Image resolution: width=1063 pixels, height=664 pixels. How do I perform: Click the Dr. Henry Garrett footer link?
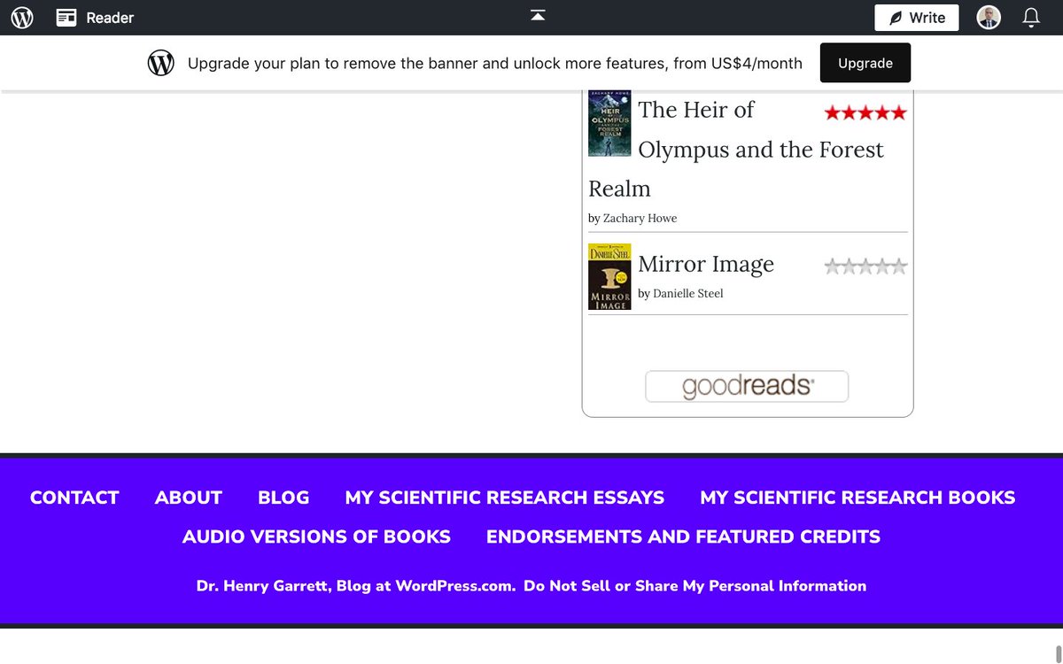(264, 586)
